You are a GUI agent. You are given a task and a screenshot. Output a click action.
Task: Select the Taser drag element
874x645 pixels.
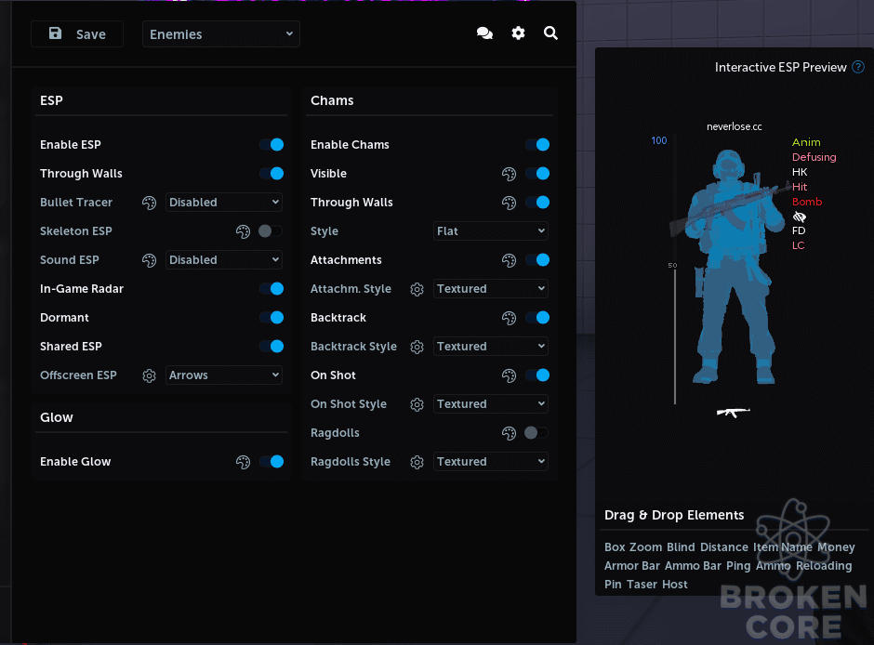pyautogui.click(x=642, y=585)
